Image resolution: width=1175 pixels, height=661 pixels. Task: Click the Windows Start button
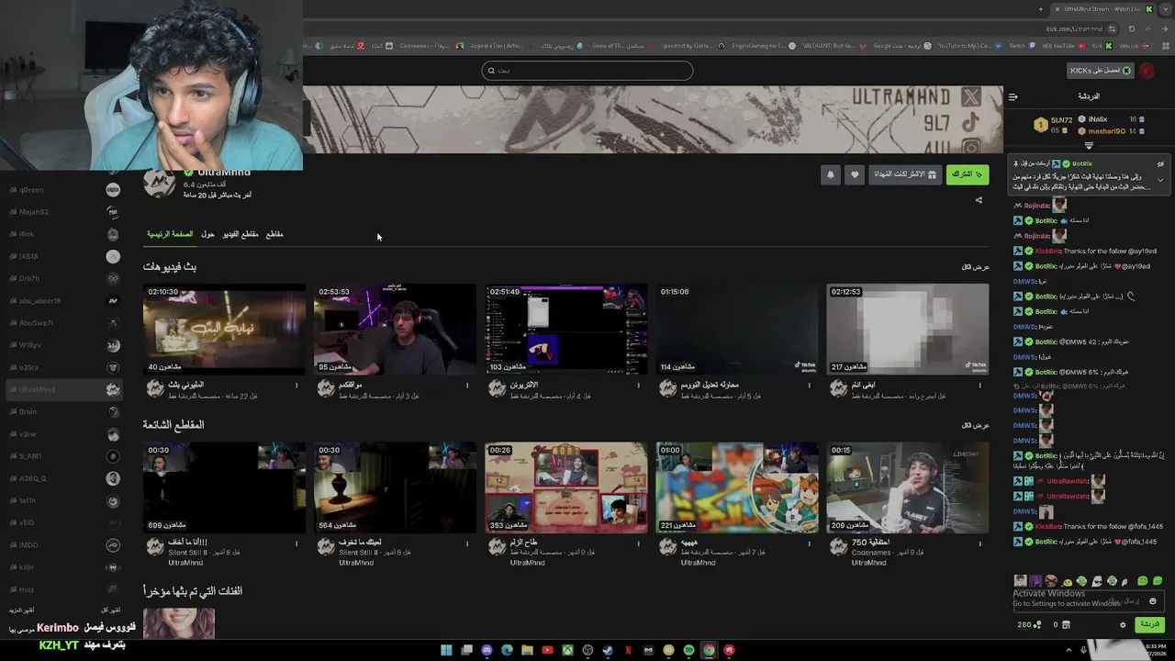point(446,650)
